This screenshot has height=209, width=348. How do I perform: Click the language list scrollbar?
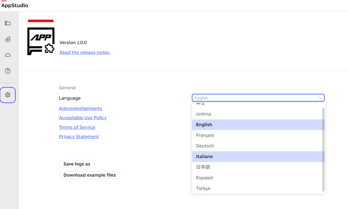tap(323, 149)
